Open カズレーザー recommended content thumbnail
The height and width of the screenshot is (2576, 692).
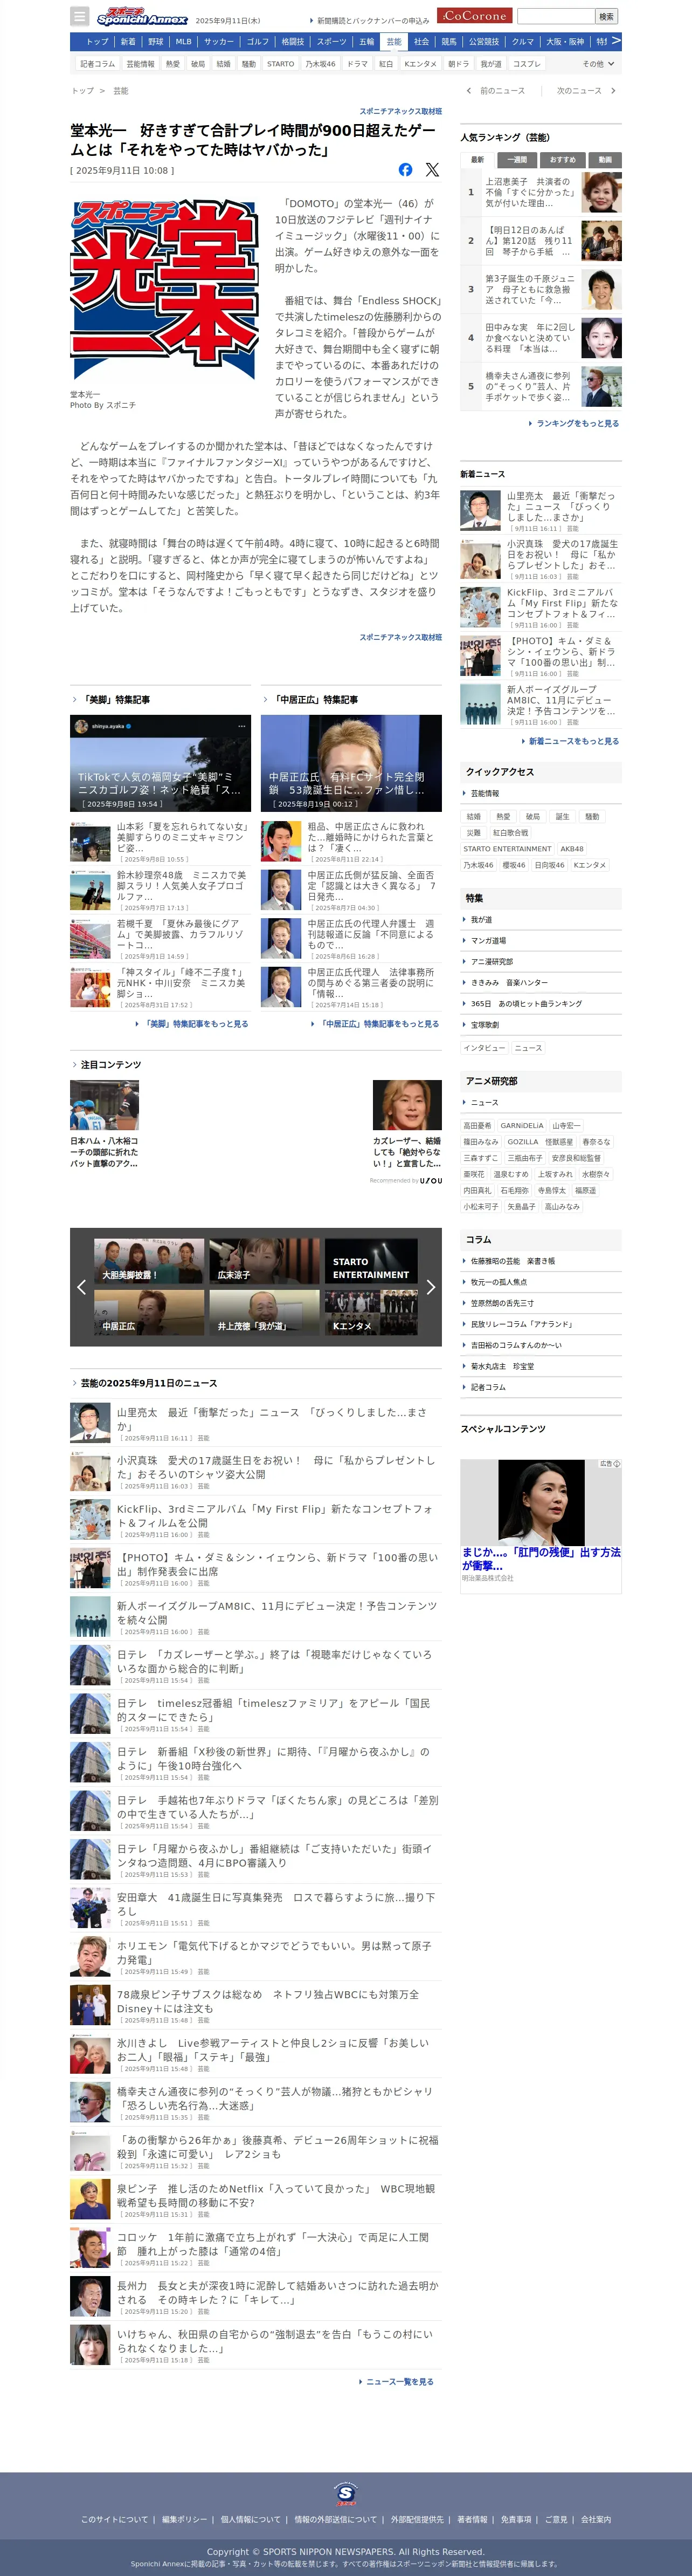(407, 1105)
